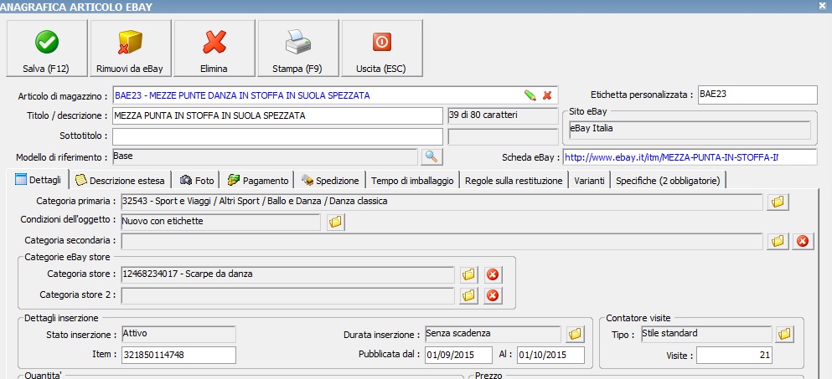This screenshot has width=832, height=379.
Task: Clear Articolo di magazzino with red X icon
Action: (547, 95)
